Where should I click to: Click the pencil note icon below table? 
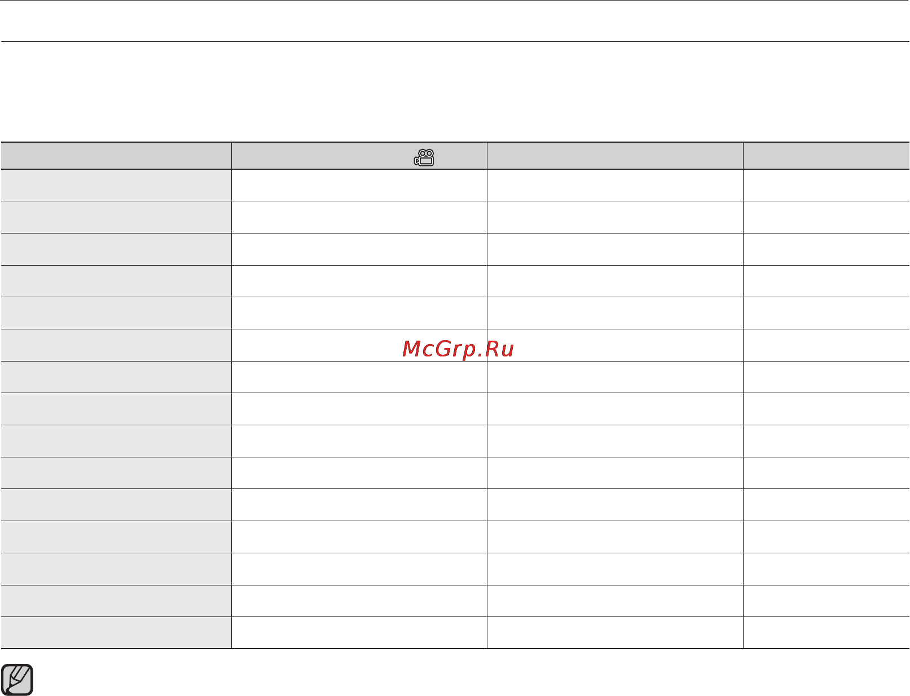tap(17, 680)
